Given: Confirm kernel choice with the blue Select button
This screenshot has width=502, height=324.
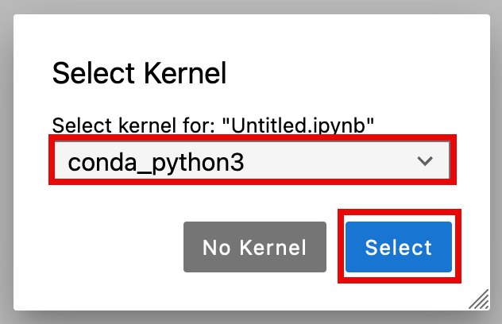Looking at the screenshot, I should coord(399,247).
